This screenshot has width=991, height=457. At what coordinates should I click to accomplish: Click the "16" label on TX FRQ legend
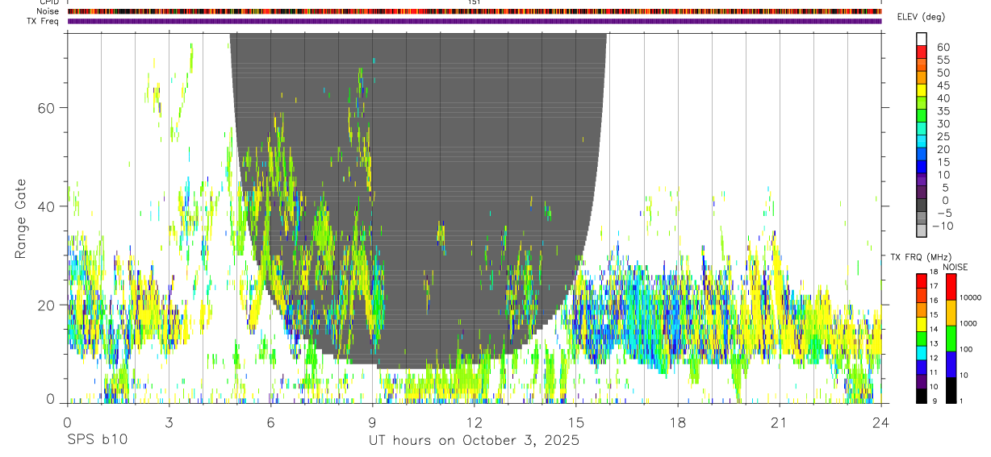935,299
